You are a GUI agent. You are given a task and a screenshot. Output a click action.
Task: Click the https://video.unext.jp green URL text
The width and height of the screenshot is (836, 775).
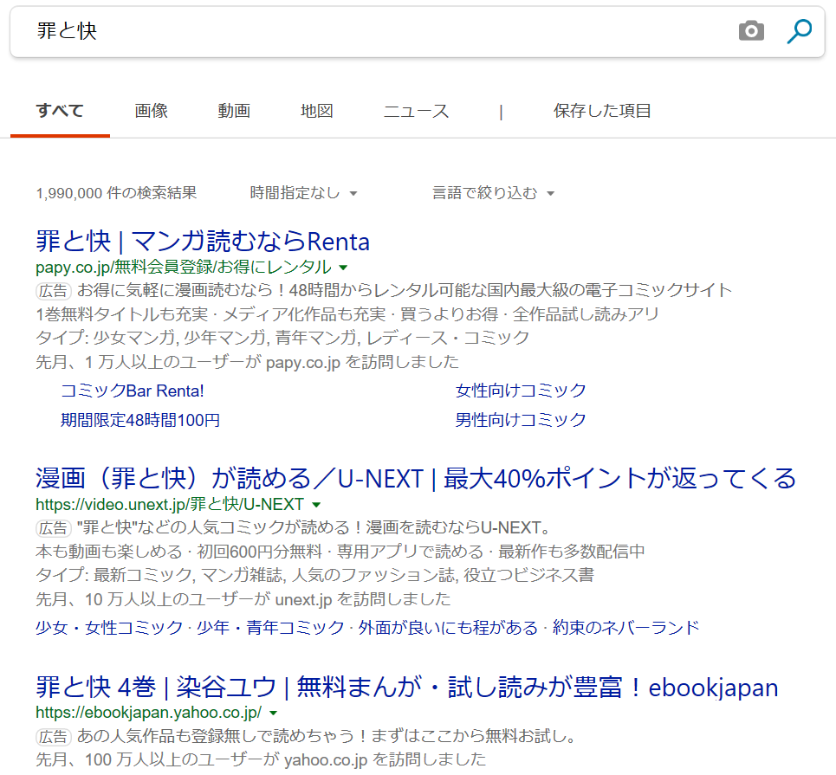pyautogui.click(x=170, y=504)
